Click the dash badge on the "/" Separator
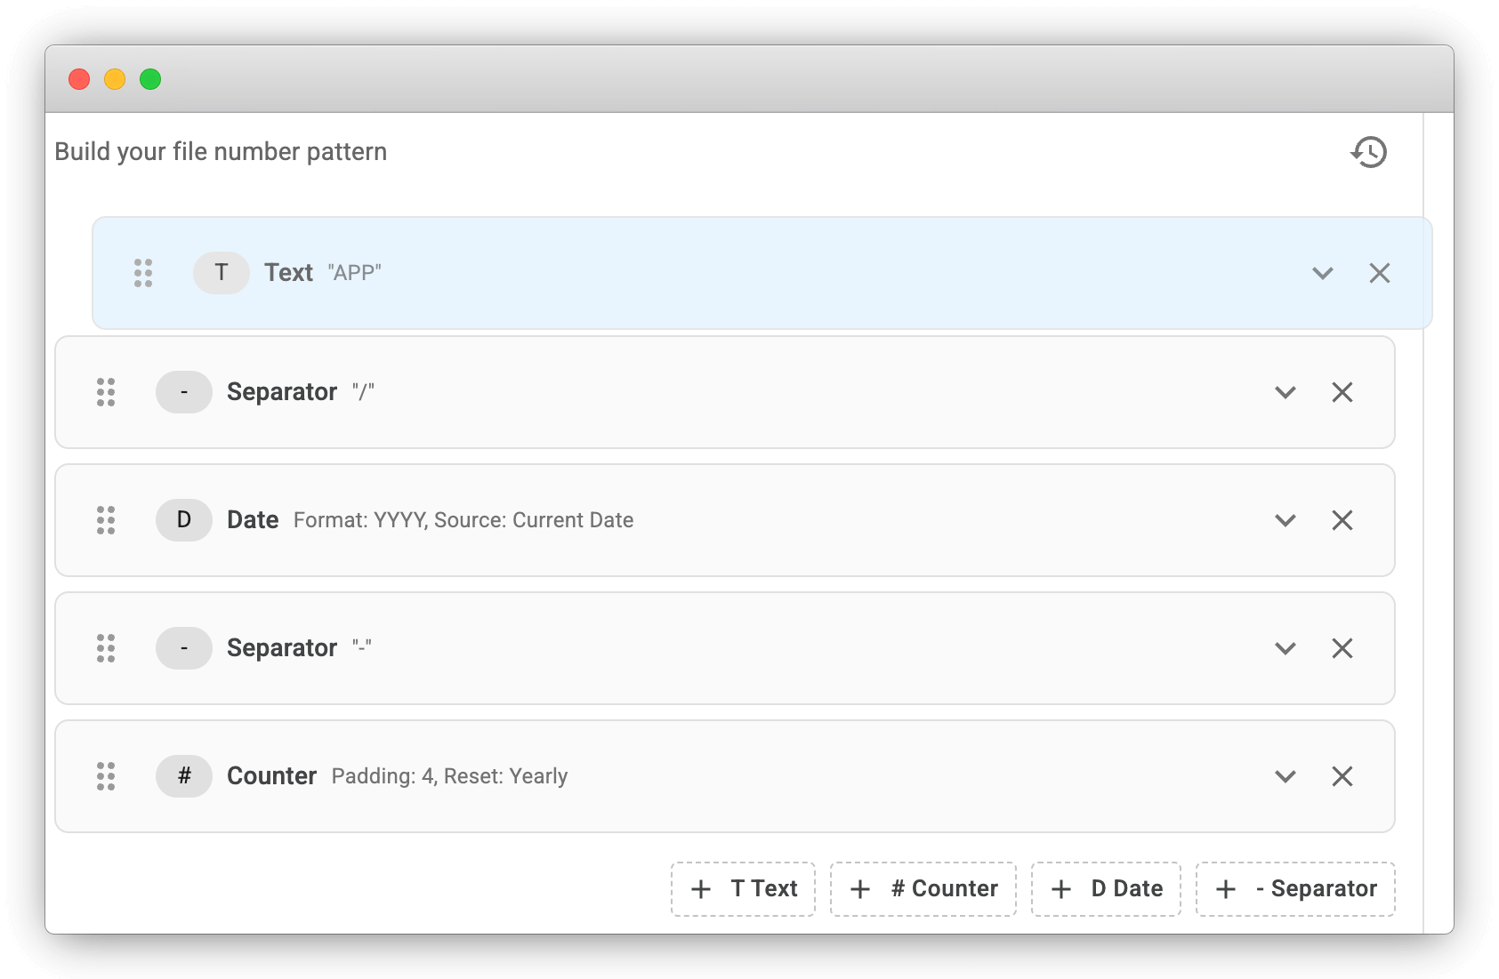This screenshot has width=1499, height=979. click(x=183, y=392)
